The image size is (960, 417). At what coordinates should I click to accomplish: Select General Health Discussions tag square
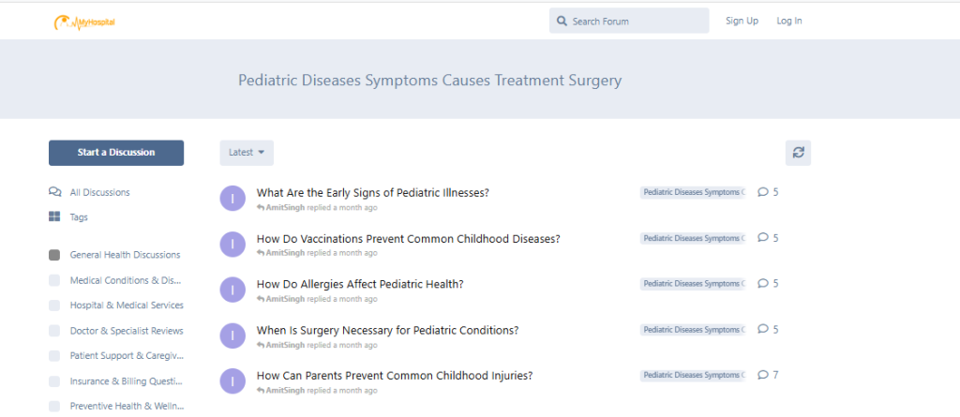click(x=54, y=255)
